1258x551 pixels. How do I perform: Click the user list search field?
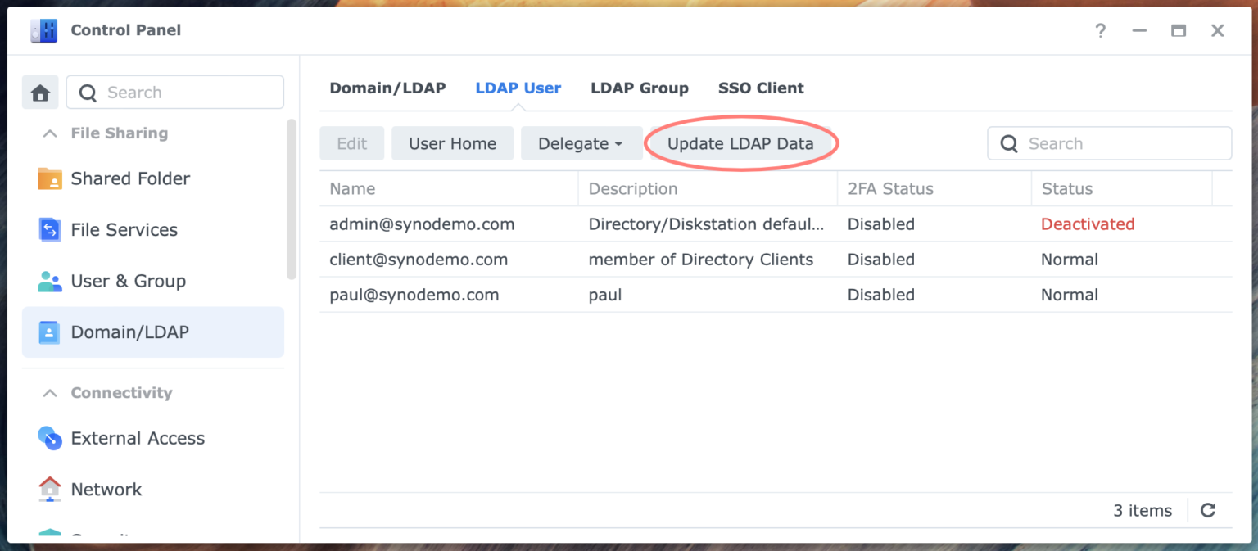click(x=1109, y=142)
